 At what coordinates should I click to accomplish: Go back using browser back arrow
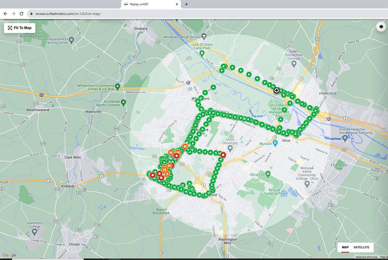(x=5, y=14)
